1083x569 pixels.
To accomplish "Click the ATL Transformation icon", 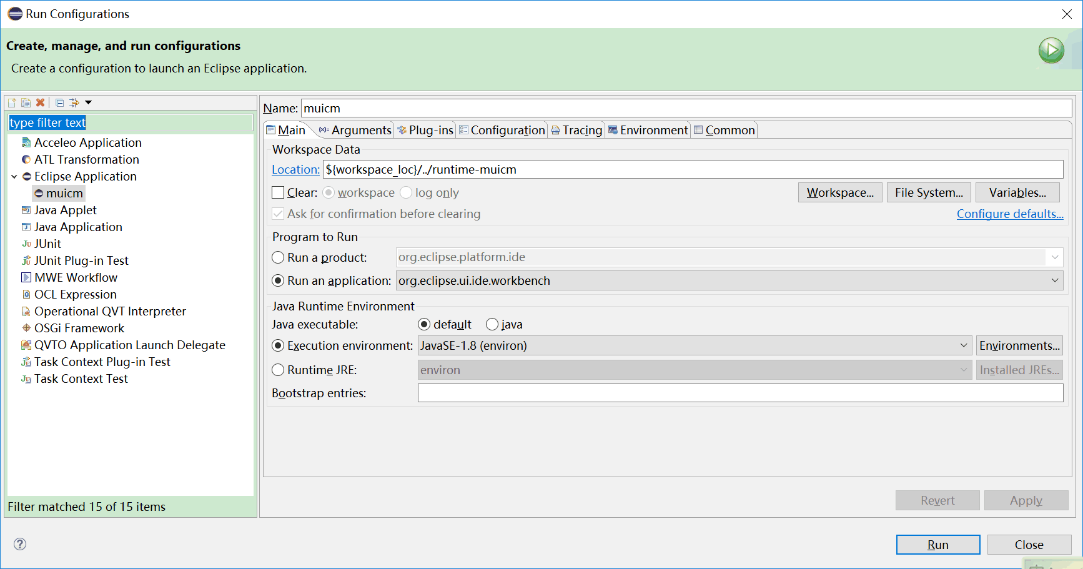I will point(26,160).
